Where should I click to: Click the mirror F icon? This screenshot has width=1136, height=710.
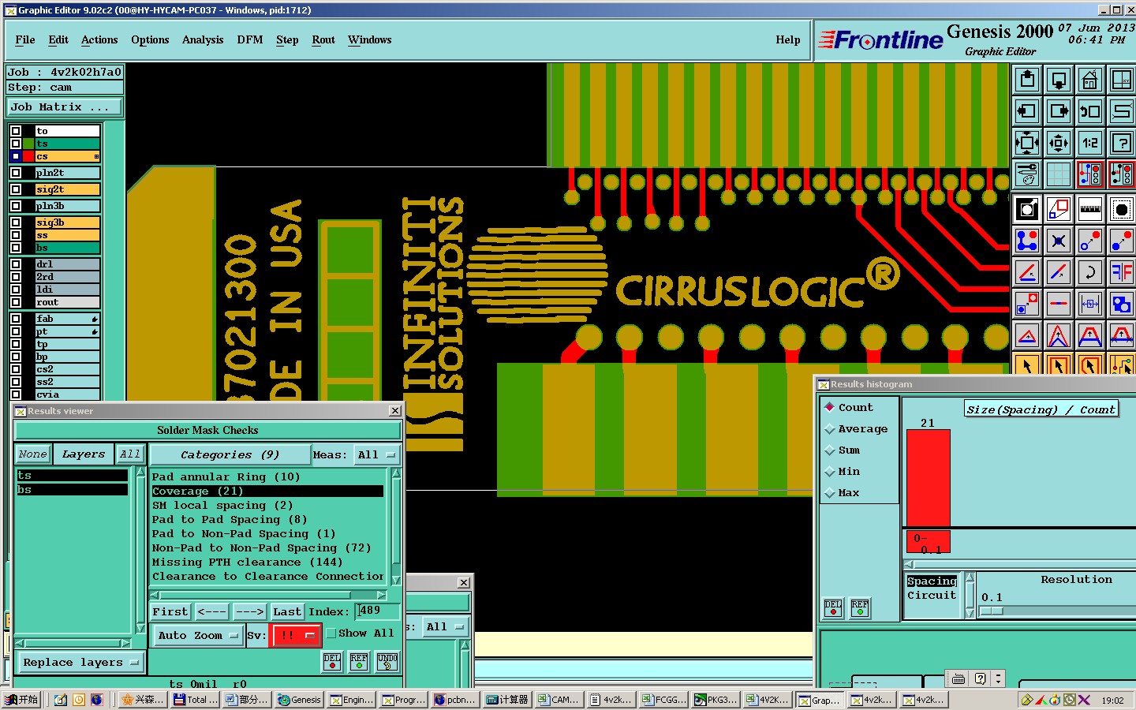[x=1121, y=272]
